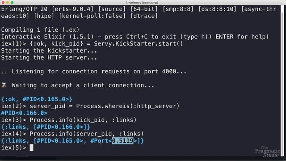286x161 pixels.
Task: Click the highlighted 0.5119 port number
Action: (x=122, y=141)
